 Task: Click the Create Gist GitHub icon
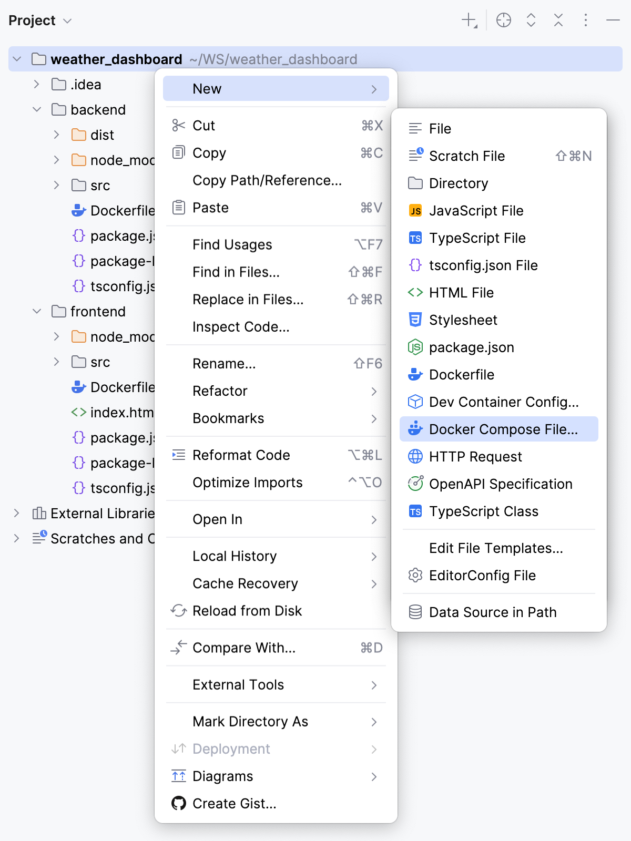[179, 803]
